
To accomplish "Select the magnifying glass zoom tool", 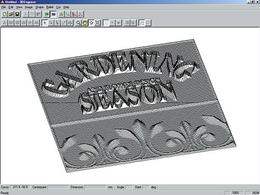I will click(x=79, y=23).
